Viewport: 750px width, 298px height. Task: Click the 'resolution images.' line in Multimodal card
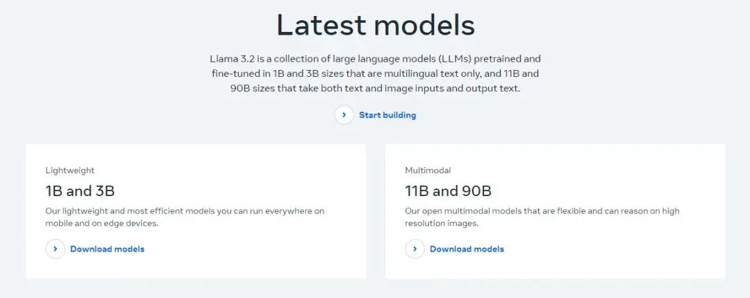coord(442,224)
